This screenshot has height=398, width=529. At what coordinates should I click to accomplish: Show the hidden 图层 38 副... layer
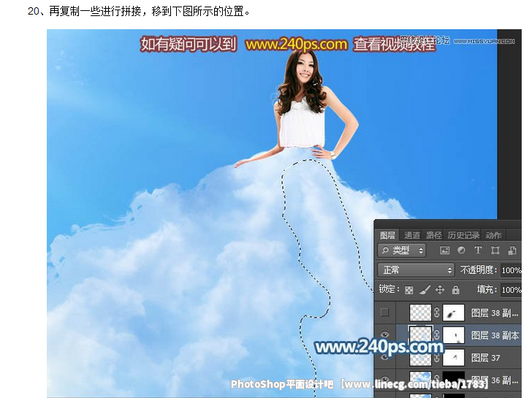pos(384,313)
